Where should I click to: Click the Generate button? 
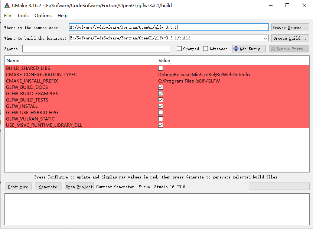(x=48, y=187)
